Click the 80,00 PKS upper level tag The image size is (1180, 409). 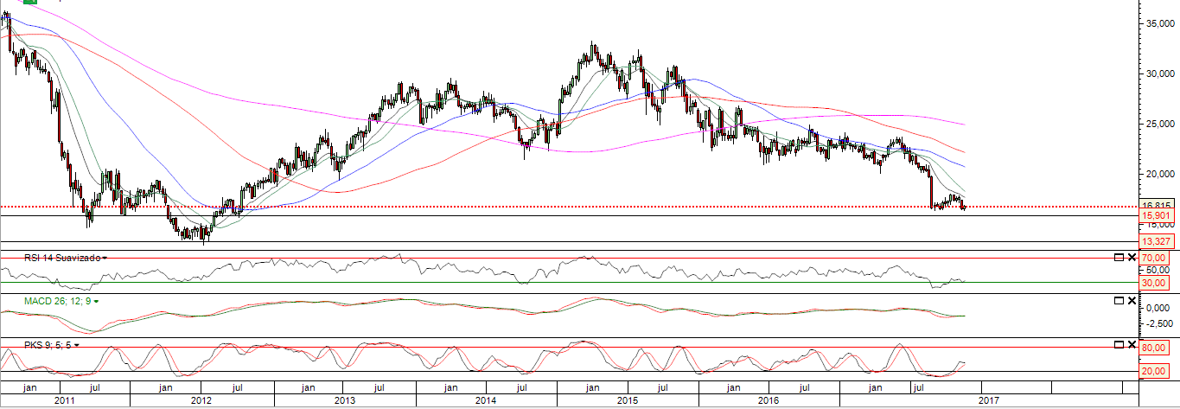click(1156, 348)
